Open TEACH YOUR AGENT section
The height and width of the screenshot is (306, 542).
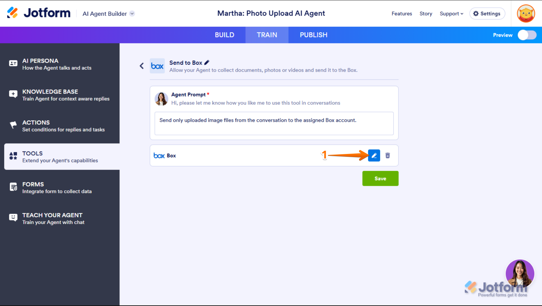coord(60,218)
